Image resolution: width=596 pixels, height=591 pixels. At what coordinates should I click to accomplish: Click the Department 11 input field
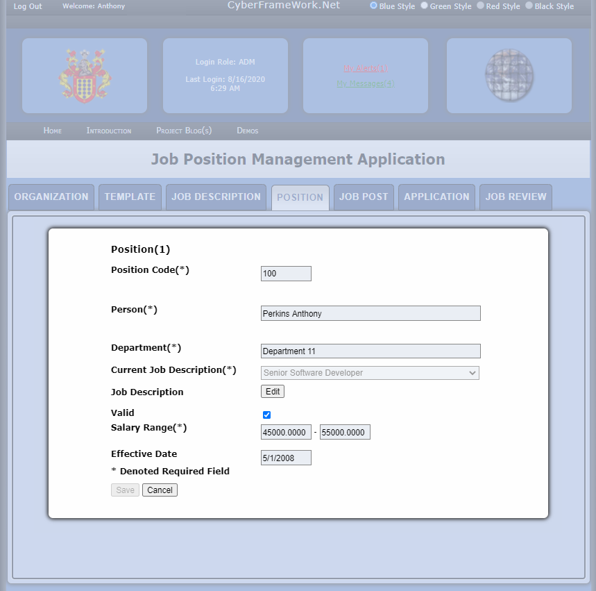(x=371, y=351)
